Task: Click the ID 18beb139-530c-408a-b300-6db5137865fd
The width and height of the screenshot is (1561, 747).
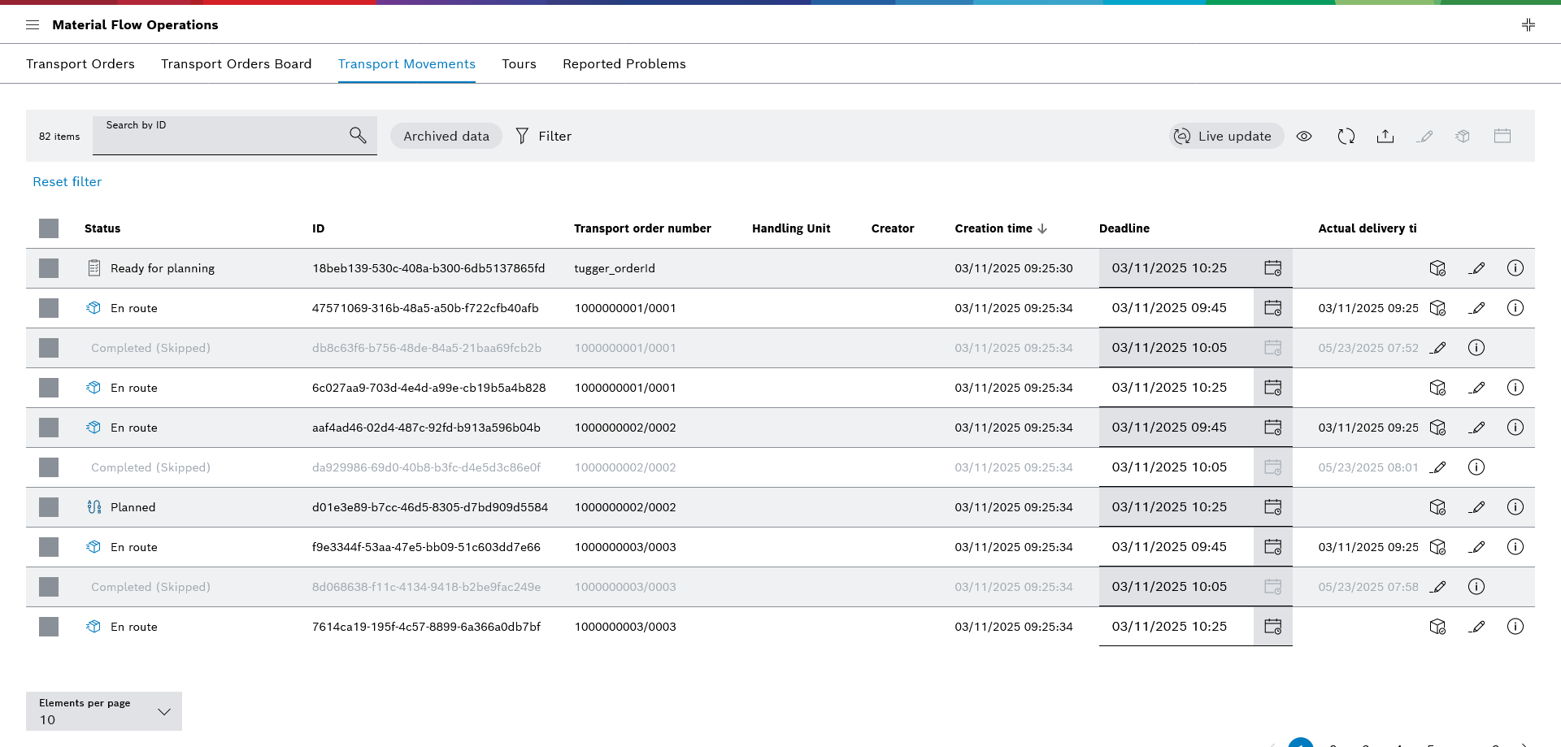Action: [428, 268]
